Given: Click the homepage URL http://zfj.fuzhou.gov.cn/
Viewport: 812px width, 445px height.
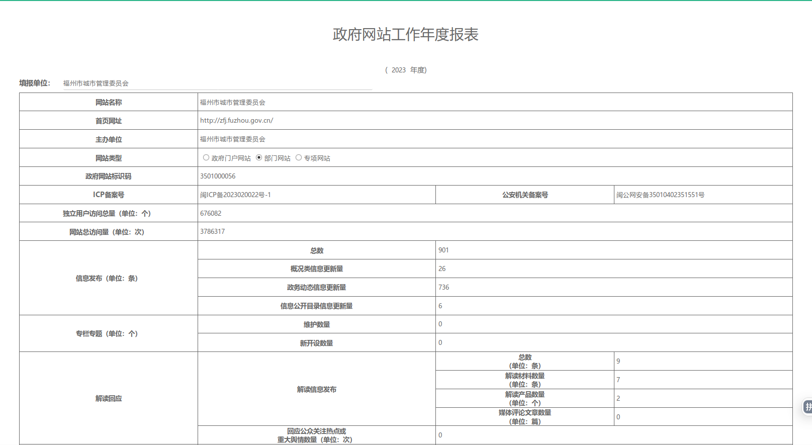Looking at the screenshot, I should tap(236, 121).
